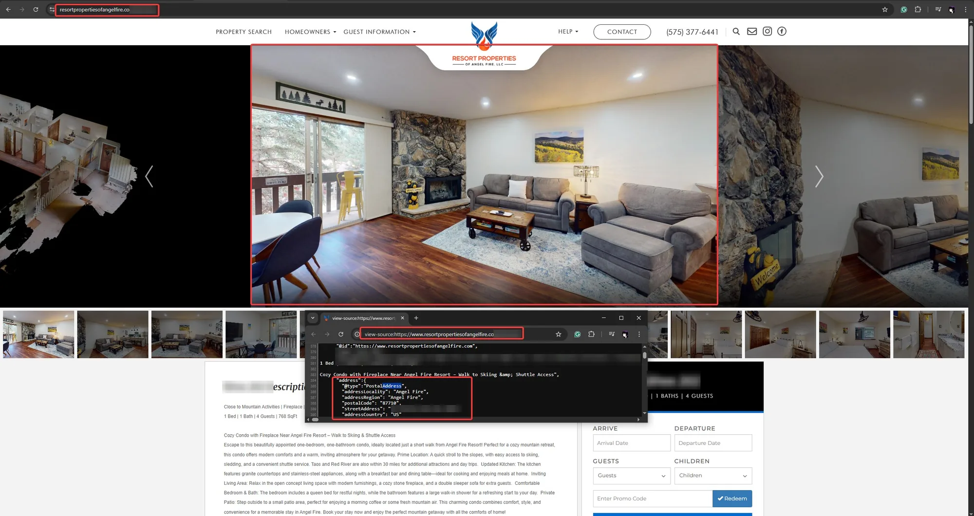
Task: Click the Departure Date field
Action: 713,443
